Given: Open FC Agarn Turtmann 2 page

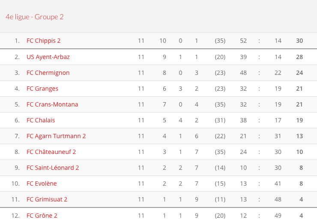Looking at the screenshot, I should 56,136.
